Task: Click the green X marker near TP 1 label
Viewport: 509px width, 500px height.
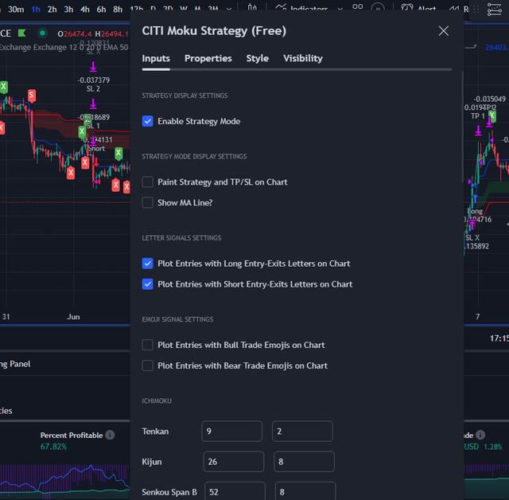Action: [x=492, y=115]
